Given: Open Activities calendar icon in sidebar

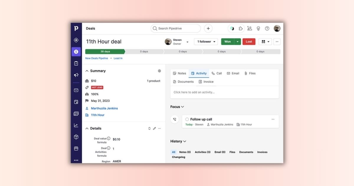Looking at the screenshot, I should (76, 102).
